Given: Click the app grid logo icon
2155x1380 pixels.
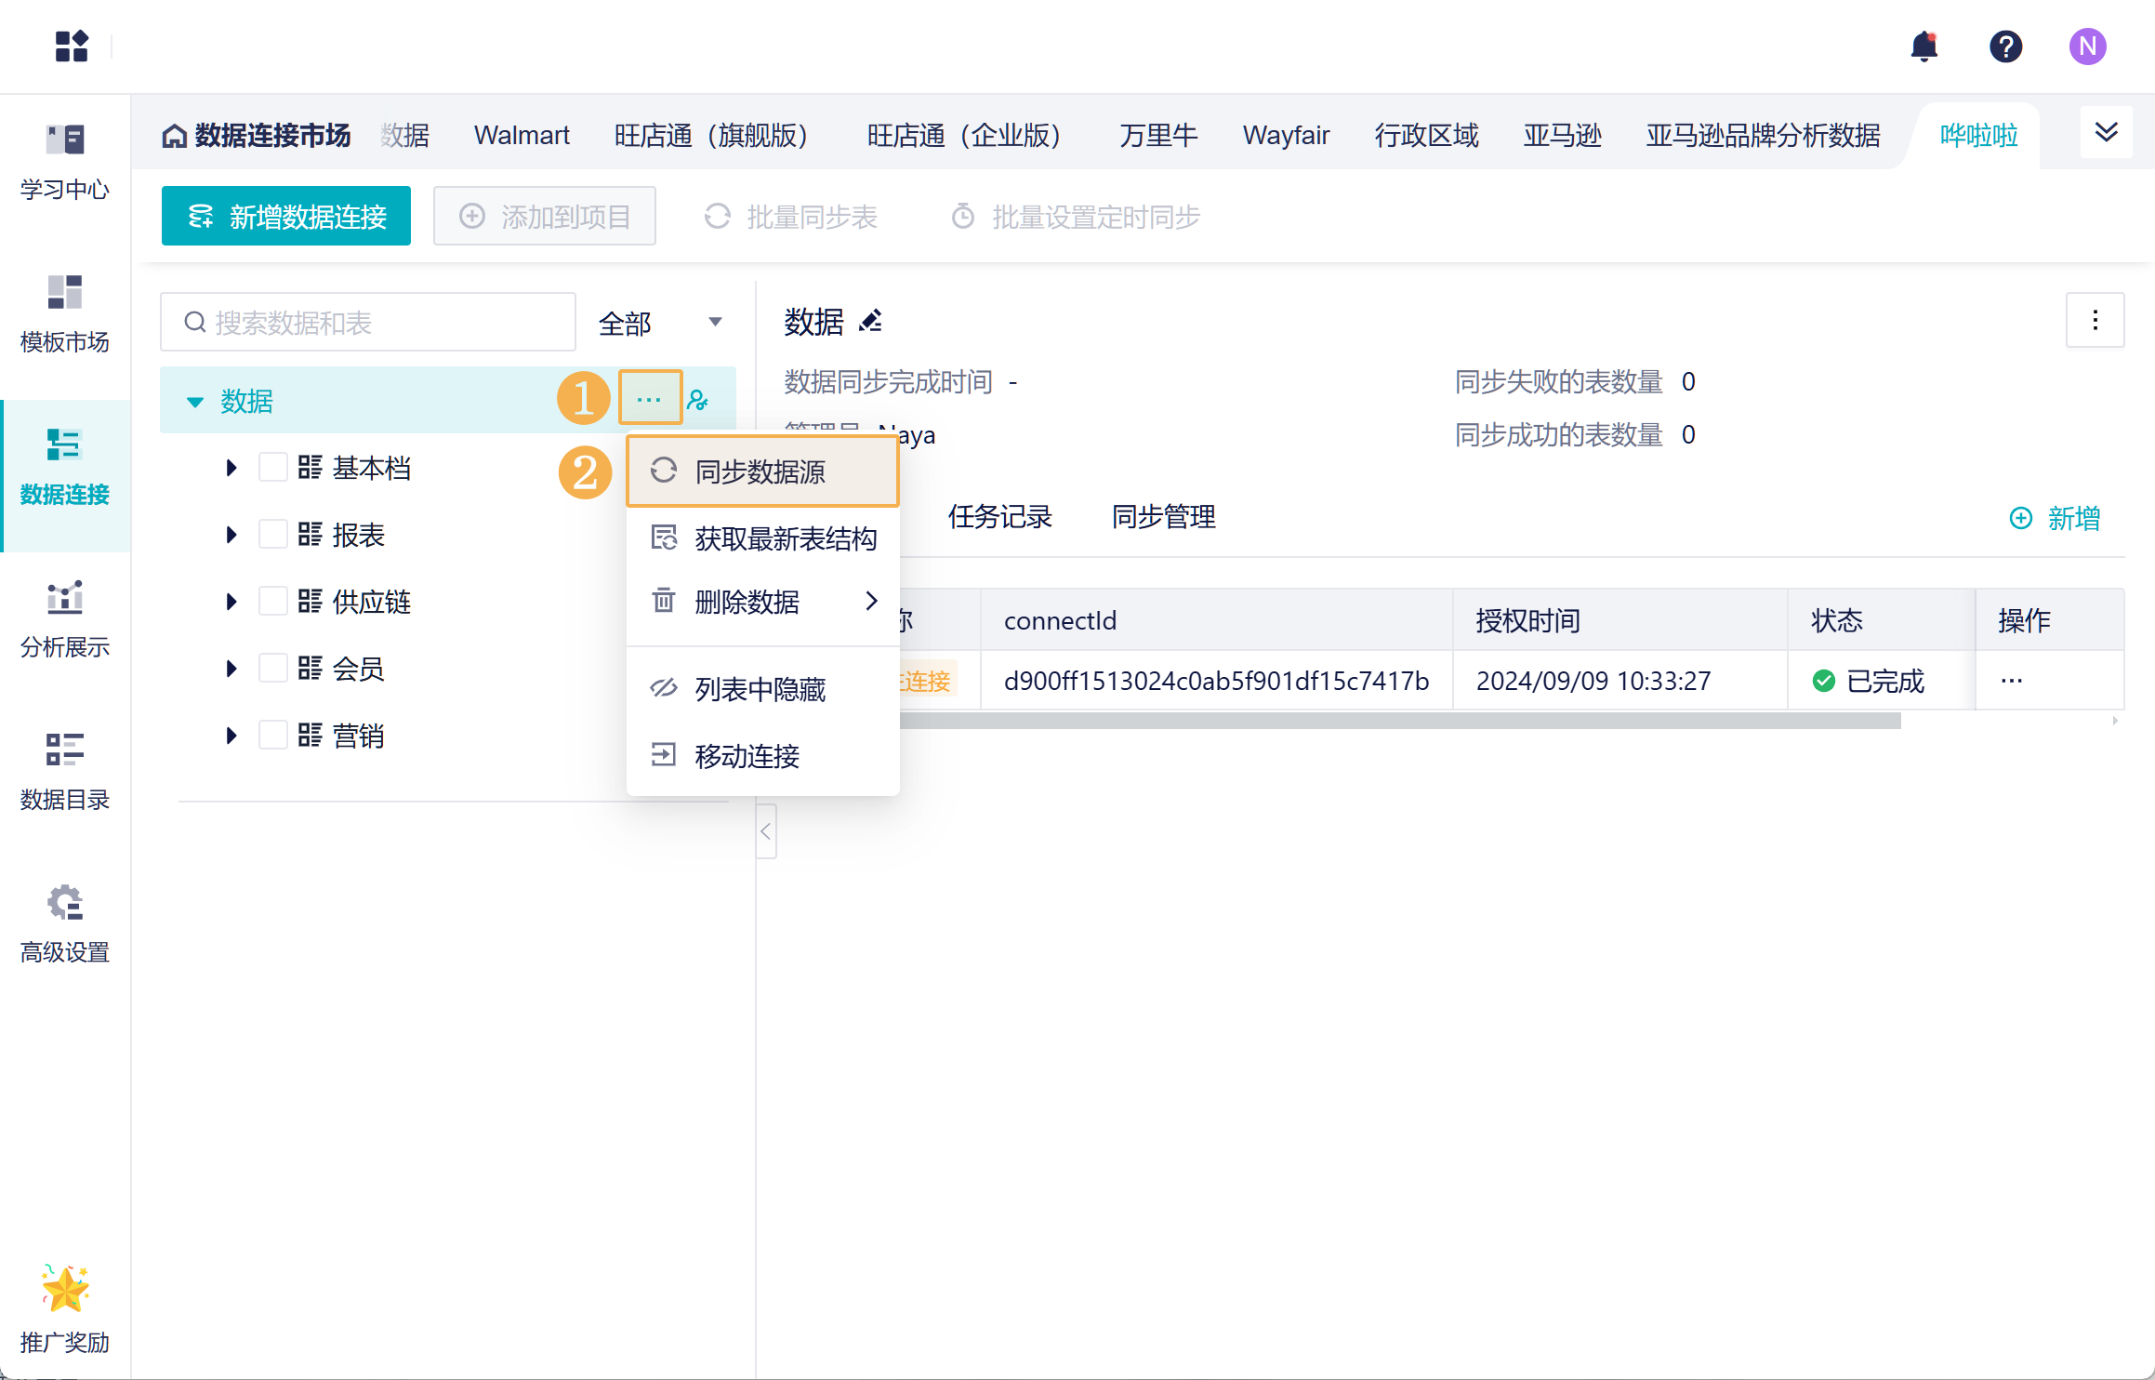Looking at the screenshot, I should point(72,46).
